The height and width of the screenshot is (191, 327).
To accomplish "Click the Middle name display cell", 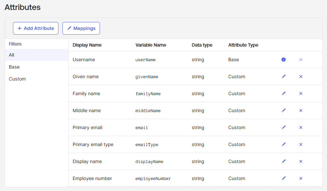I will [x=87, y=110].
